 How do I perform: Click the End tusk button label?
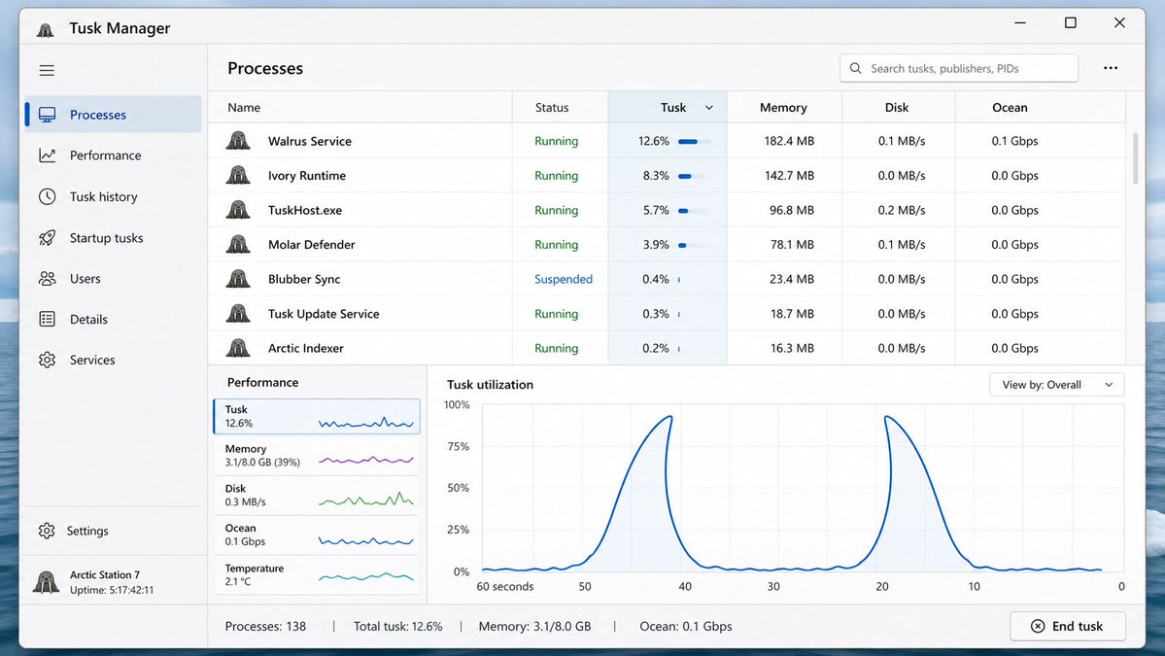(x=1078, y=626)
